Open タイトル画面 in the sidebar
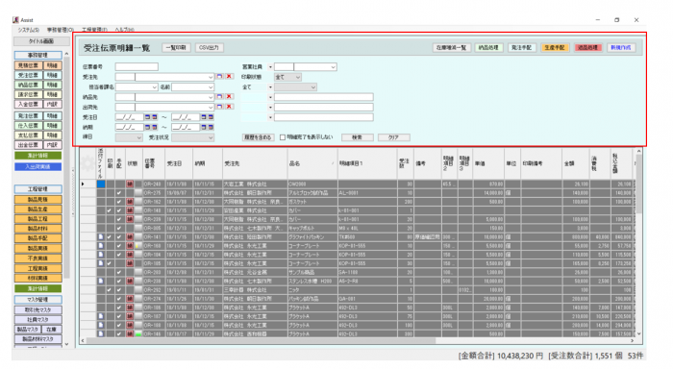This screenshot has height=369, width=673. (41, 41)
